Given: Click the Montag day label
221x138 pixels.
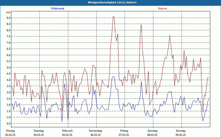Looking at the screenshot, I should click(10, 131).
